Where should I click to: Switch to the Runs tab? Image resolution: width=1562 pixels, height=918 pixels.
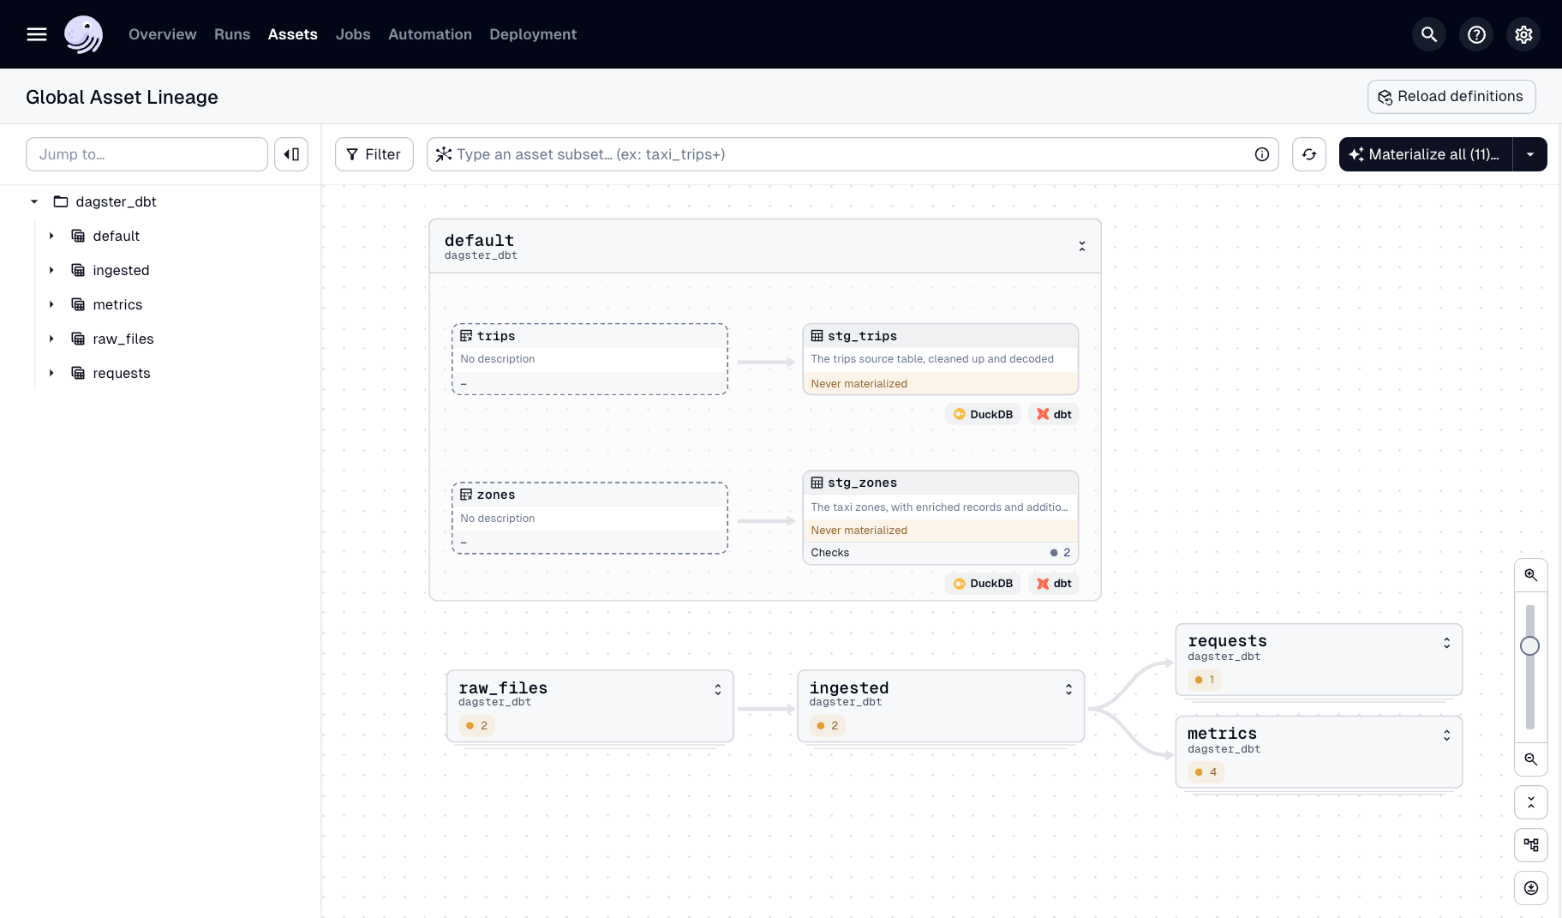point(231,34)
